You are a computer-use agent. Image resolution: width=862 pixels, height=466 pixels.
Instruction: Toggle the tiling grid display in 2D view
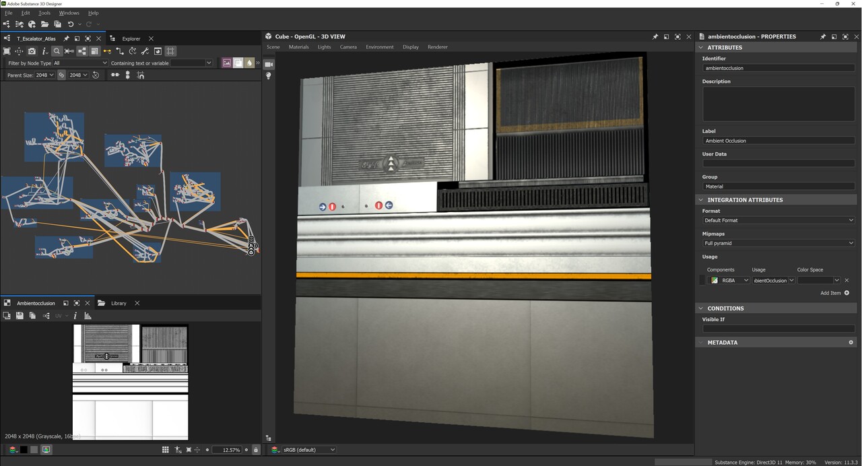coord(166,450)
